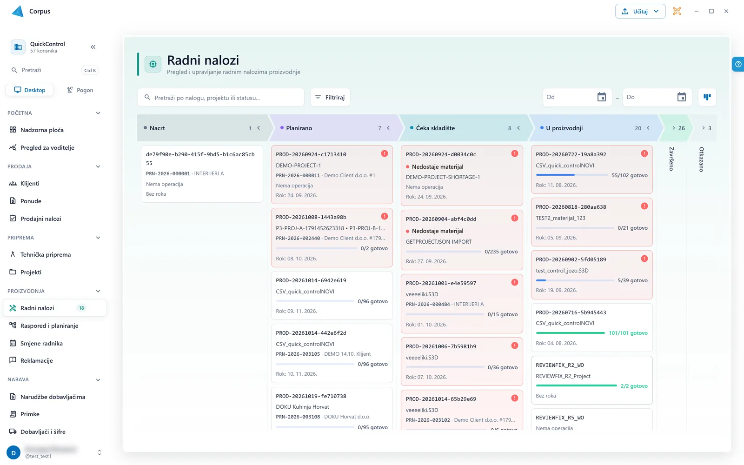Click the Pretraži sidebar search box
The image size is (744, 465).
pyautogui.click(x=55, y=70)
